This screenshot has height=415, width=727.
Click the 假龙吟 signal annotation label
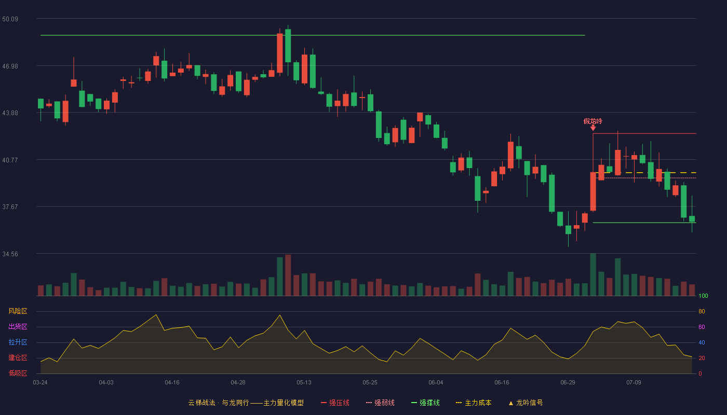point(593,121)
